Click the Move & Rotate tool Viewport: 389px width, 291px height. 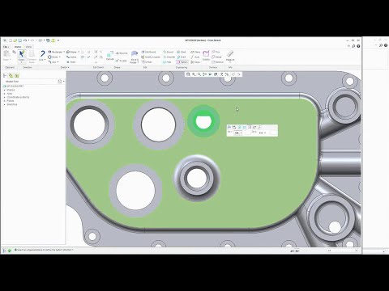pos(135,57)
